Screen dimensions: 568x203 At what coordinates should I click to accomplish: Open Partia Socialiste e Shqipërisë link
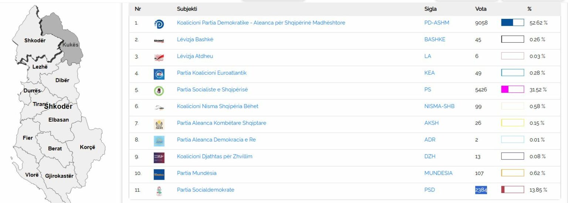(x=212, y=90)
